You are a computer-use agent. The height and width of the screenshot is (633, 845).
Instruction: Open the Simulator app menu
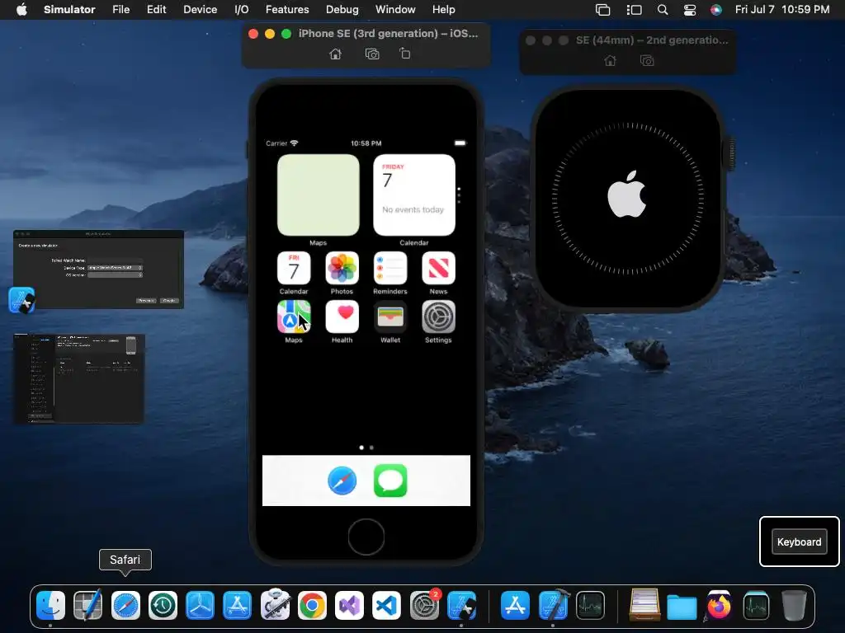coord(69,10)
